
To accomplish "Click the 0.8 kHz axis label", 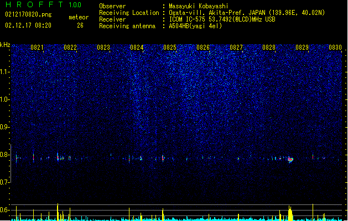I will point(4,155).
